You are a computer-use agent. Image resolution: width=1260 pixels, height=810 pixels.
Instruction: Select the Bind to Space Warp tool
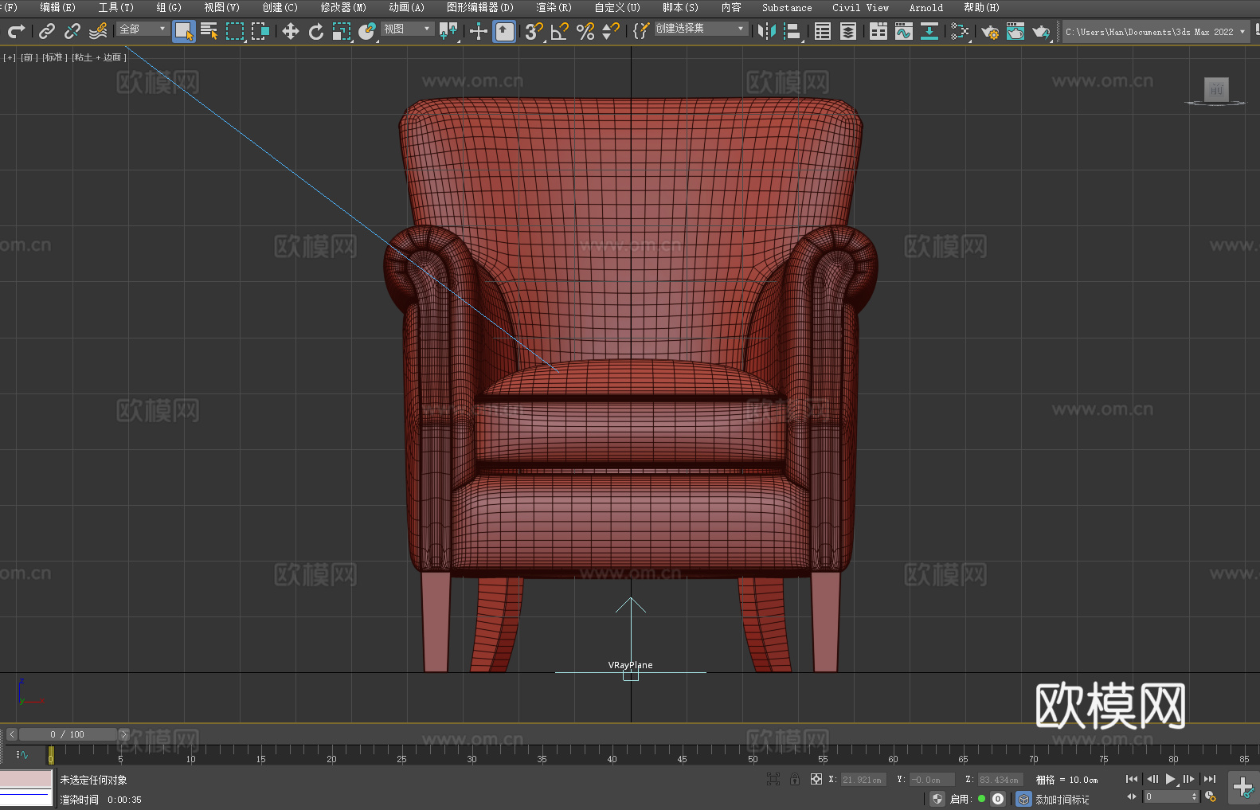(98, 31)
